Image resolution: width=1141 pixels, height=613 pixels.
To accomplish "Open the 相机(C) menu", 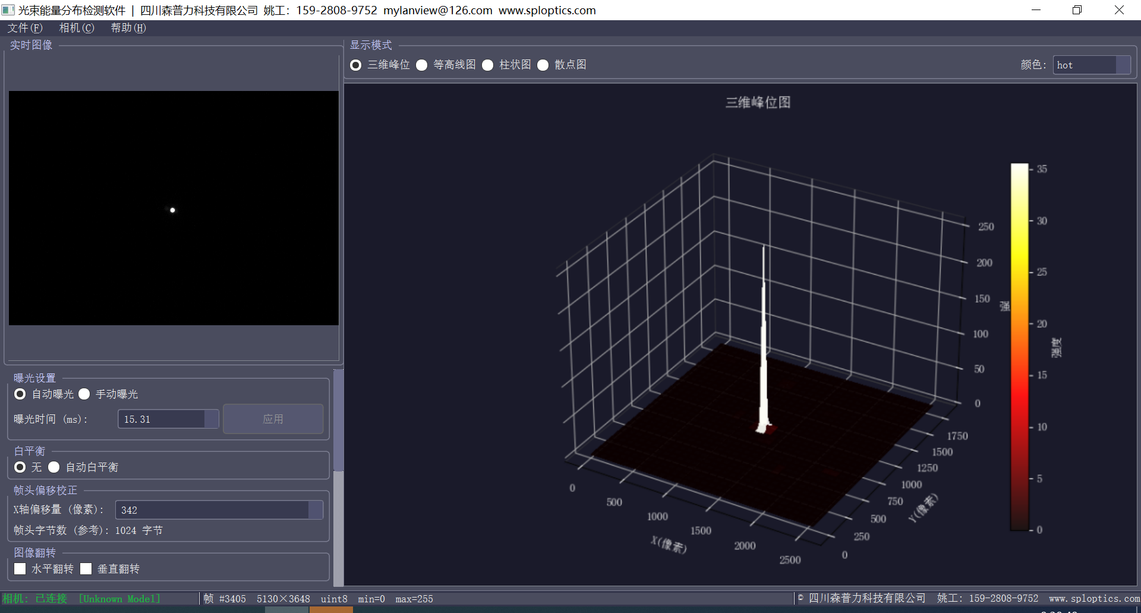I will click(x=77, y=28).
